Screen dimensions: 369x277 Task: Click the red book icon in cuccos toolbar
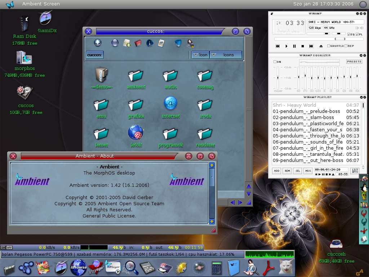(138, 43)
